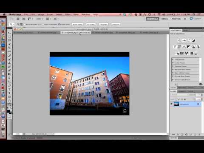Open the foreground color swatch
This screenshot has width=204, height=153.
(8, 111)
